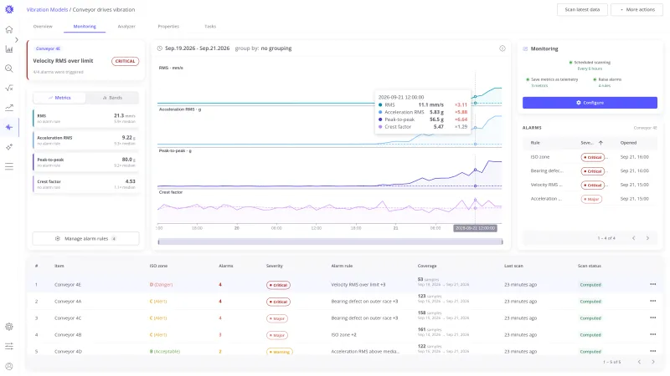The height and width of the screenshot is (376, 670).
Task: Select the Peak-to-peak metric card
Action: (x=86, y=162)
